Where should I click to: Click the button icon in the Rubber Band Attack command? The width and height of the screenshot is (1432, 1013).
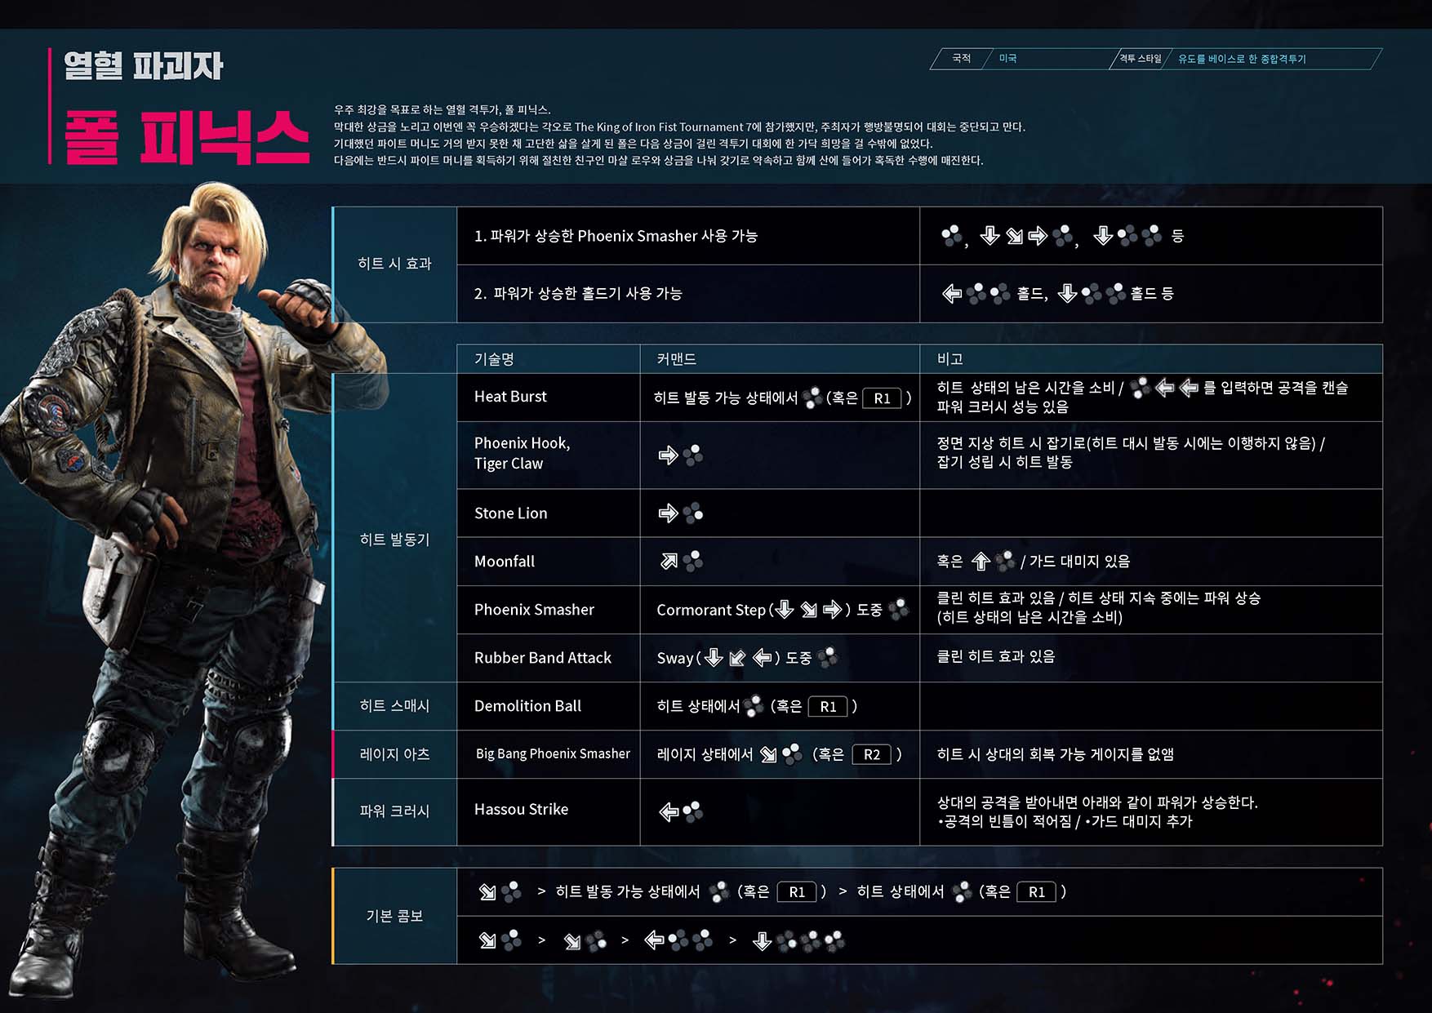(x=827, y=657)
